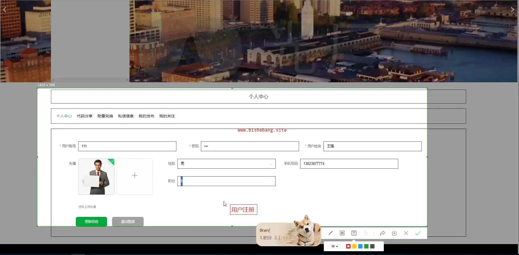Viewport: 519px width, 255px height.
Task: Select the text annotation tool
Action: pos(354,233)
